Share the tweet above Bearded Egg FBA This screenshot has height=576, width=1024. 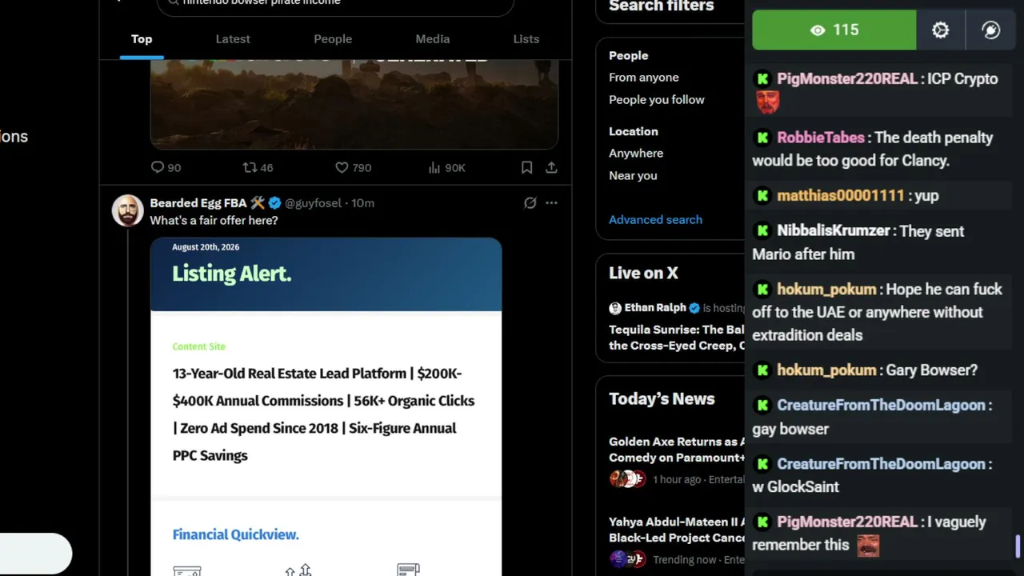coord(551,167)
